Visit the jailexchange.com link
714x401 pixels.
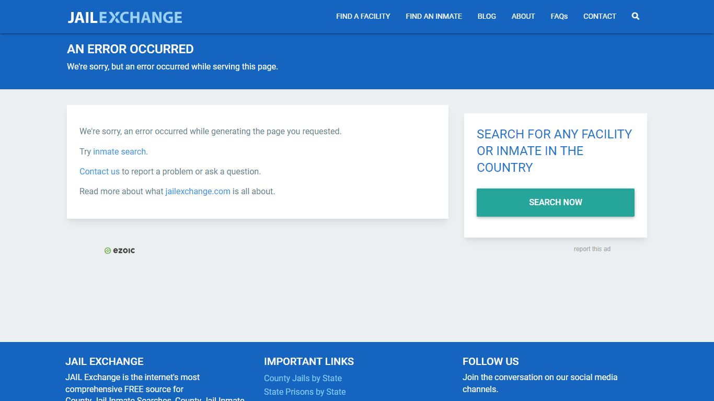198,191
